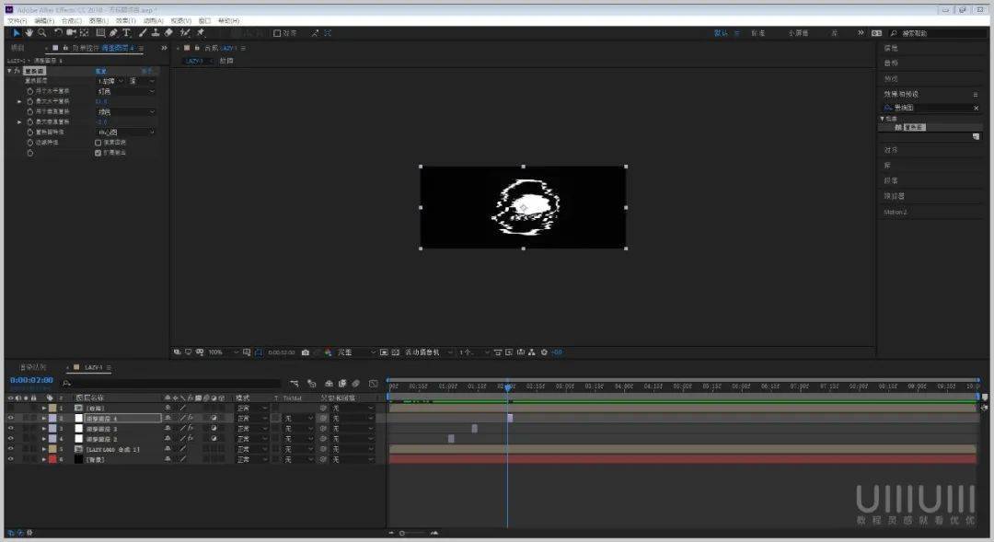Select the Roto Brush tool

coord(185,33)
